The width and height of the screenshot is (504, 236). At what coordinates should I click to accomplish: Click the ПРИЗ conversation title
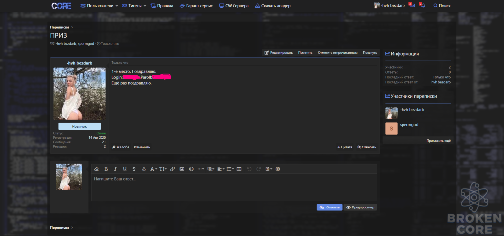[59, 35]
